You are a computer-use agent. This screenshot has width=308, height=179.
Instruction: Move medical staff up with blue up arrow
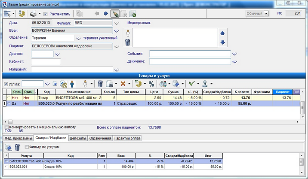pyautogui.click(x=222, y=33)
